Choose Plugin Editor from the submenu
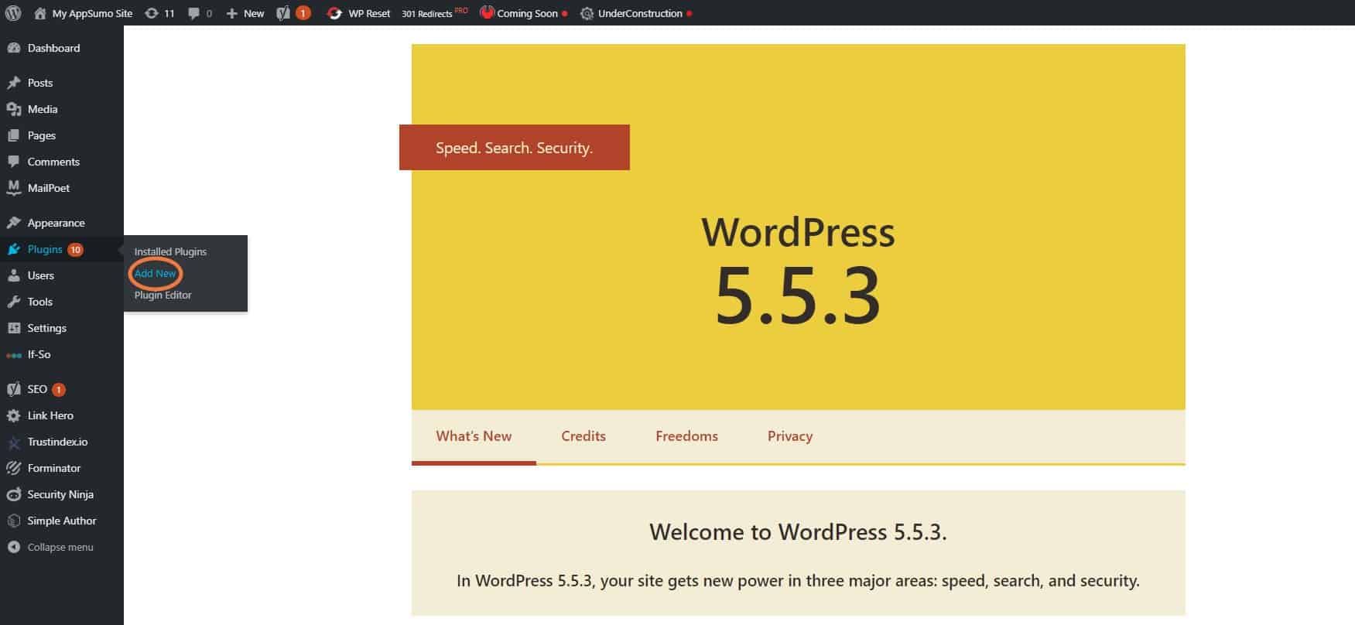 [x=163, y=295]
